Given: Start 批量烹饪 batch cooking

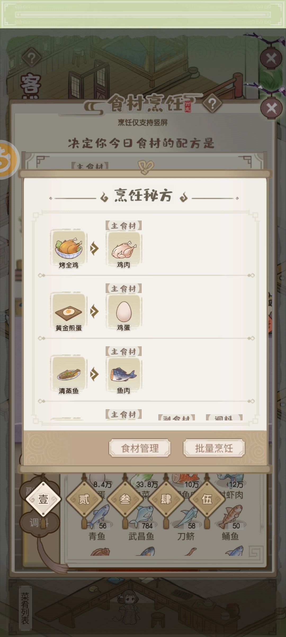Looking at the screenshot, I should pyautogui.click(x=214, y=448).
